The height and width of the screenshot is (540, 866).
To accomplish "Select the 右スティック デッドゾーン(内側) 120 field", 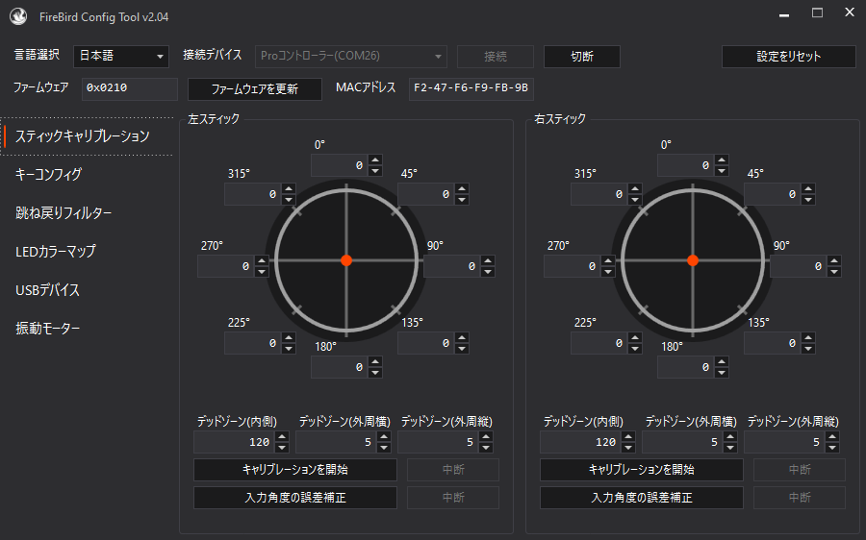I will coord(581,442).
